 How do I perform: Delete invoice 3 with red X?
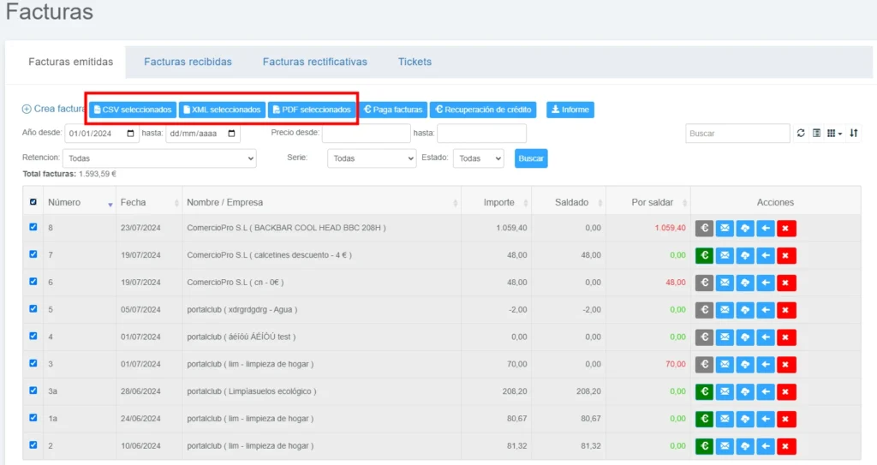786,364
